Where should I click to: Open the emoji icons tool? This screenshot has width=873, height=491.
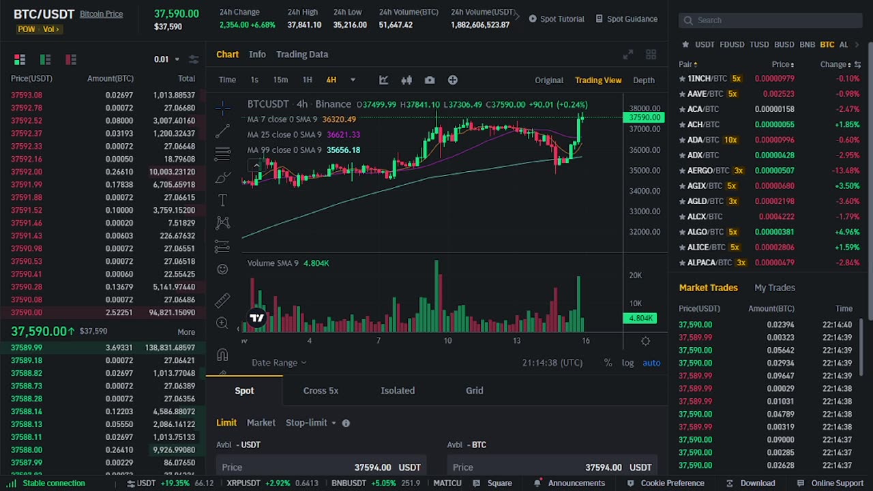[x=222, y=269]
